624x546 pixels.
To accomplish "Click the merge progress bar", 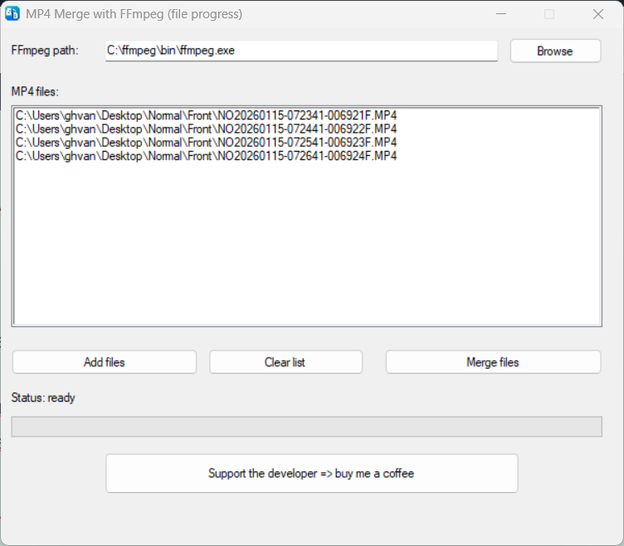I will click(306, 427).
